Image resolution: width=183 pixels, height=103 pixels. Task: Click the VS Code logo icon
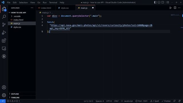pos(3,2)
